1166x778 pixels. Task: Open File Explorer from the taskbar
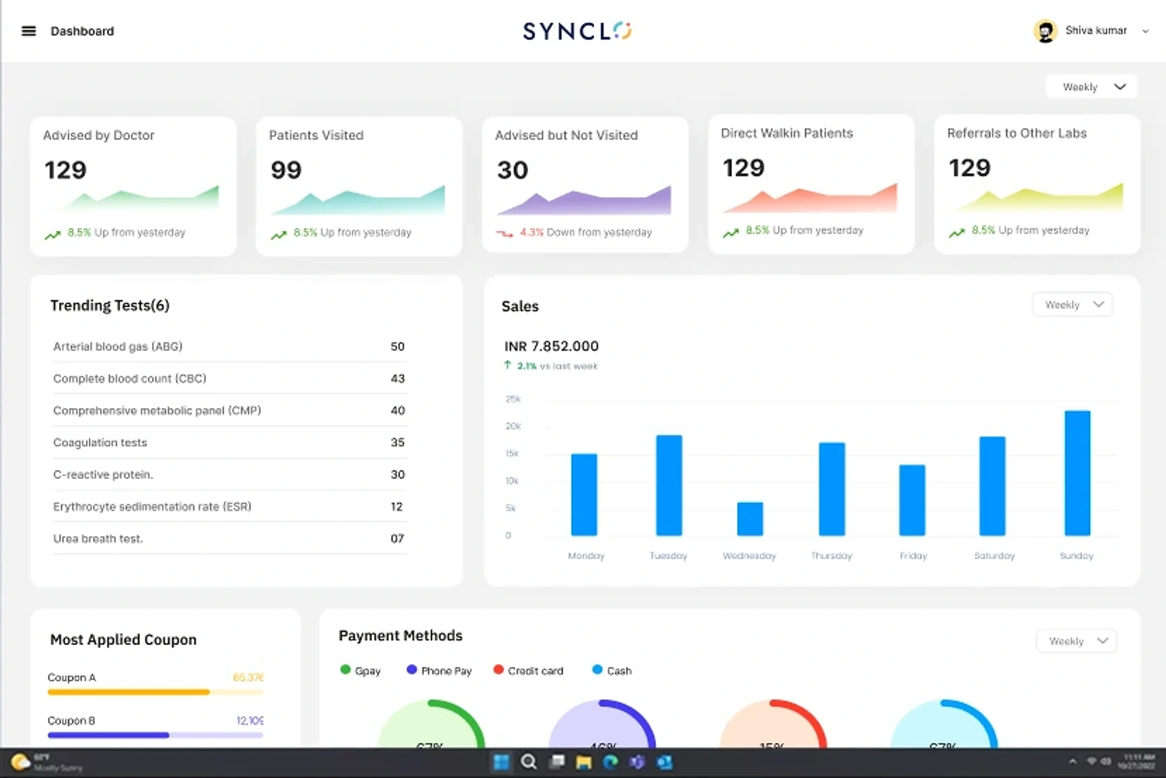(x=584, y=763)
